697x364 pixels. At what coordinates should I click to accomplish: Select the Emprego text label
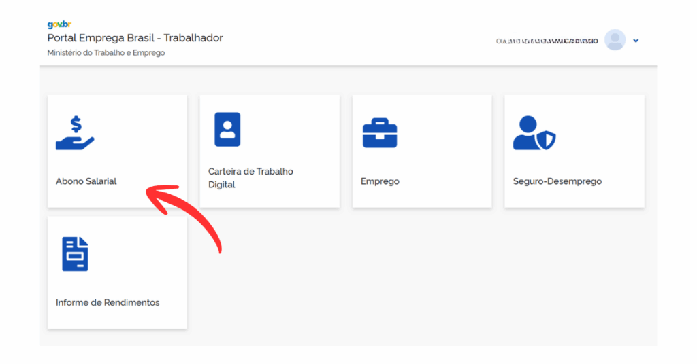click(380, 181)
